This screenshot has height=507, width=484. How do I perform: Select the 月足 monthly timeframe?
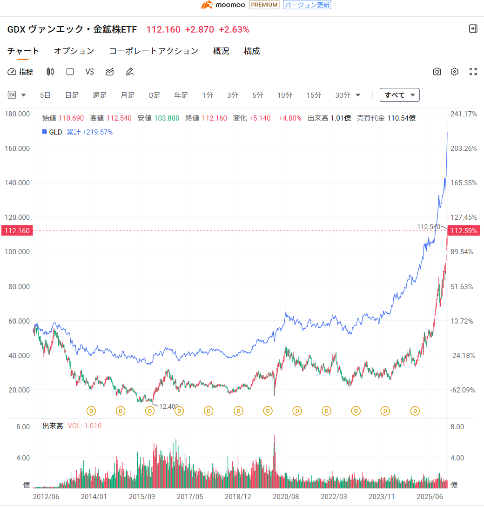click(128, 95)
